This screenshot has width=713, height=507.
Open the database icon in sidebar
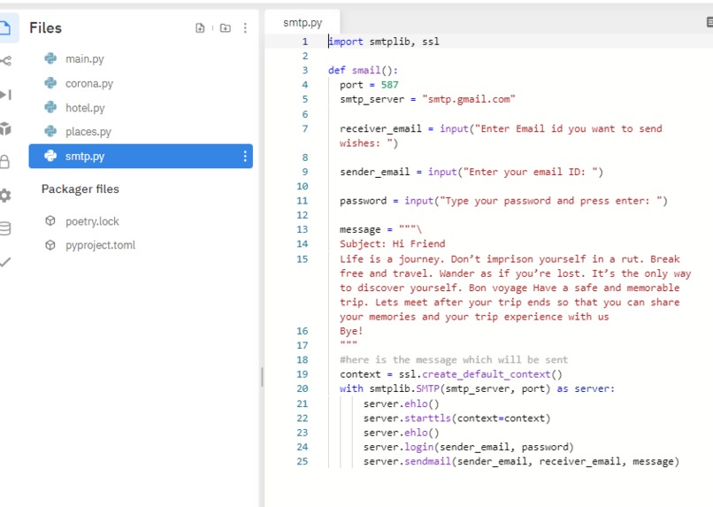[x=5, y=228]
